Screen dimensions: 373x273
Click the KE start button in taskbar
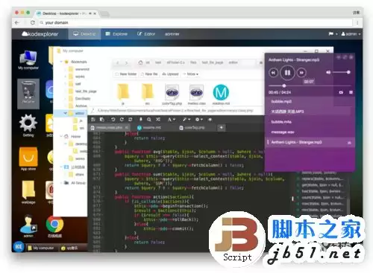tap(19, 247)
